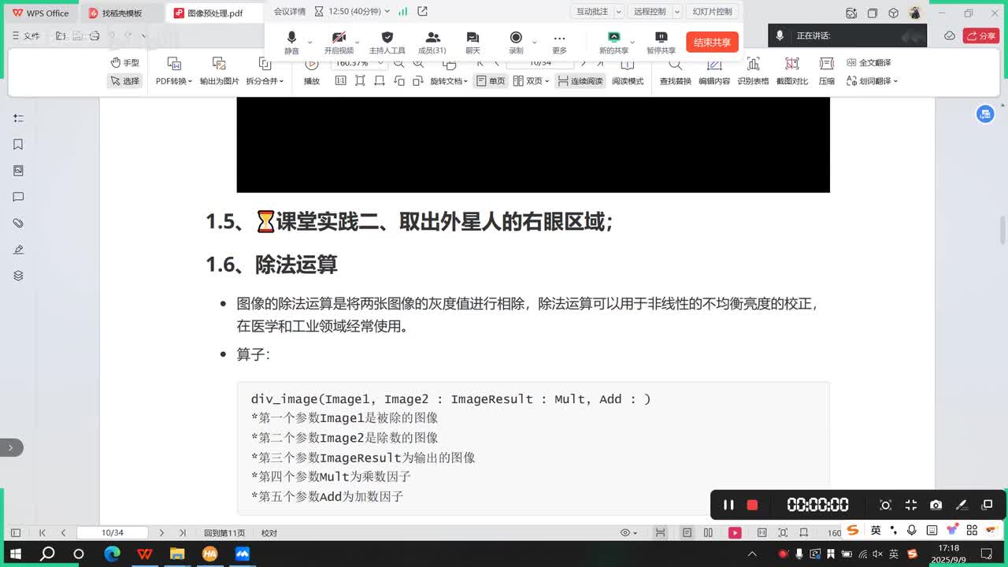1008x567 pixels.
Task: Take screenshot with recorder camera icon
Action: tap(936, 505)
